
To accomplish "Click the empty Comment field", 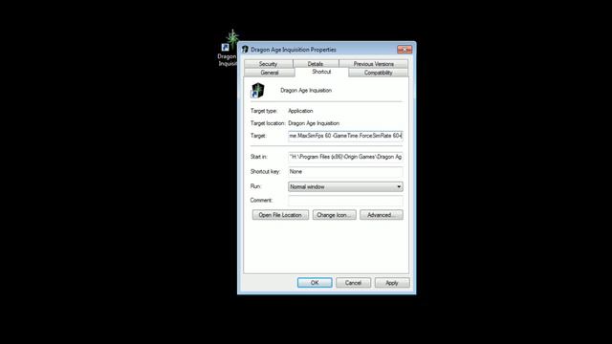I will coord(345,201).
